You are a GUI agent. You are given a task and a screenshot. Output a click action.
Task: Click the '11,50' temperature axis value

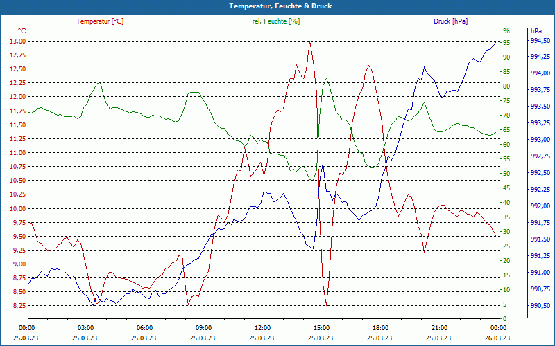(x=18, y=125)
